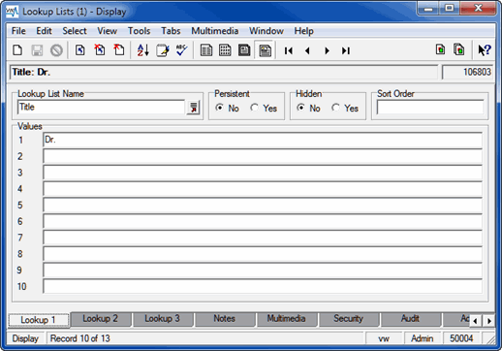This screenshot has height=351, width=502.
Task: Click the 50004 status bar entry
Action: 461,338
